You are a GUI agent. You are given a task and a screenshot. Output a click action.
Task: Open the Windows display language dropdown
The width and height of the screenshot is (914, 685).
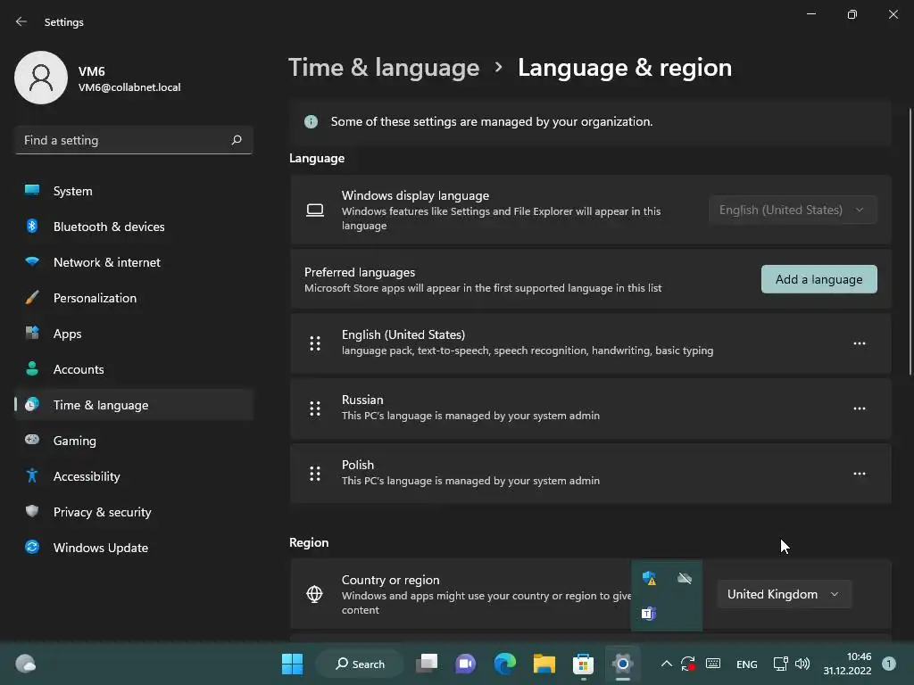(793, 210)
